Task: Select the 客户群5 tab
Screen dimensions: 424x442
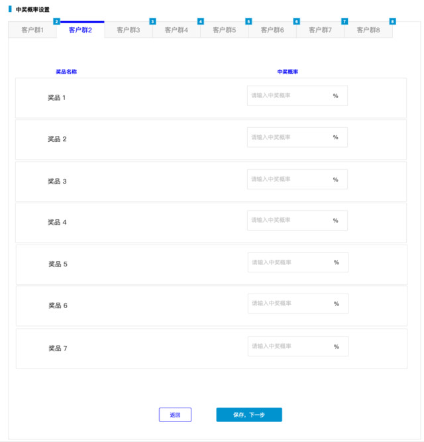Action: point(225,30)
